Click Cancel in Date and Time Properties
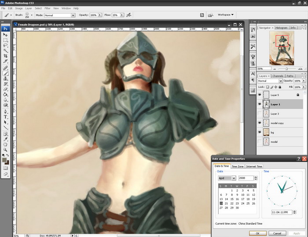 [277, 233]
